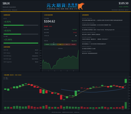The height and width of the screenshot is (114, 131).
Task: Click the 04/29 Citigroup rating row
Action: 21,53
